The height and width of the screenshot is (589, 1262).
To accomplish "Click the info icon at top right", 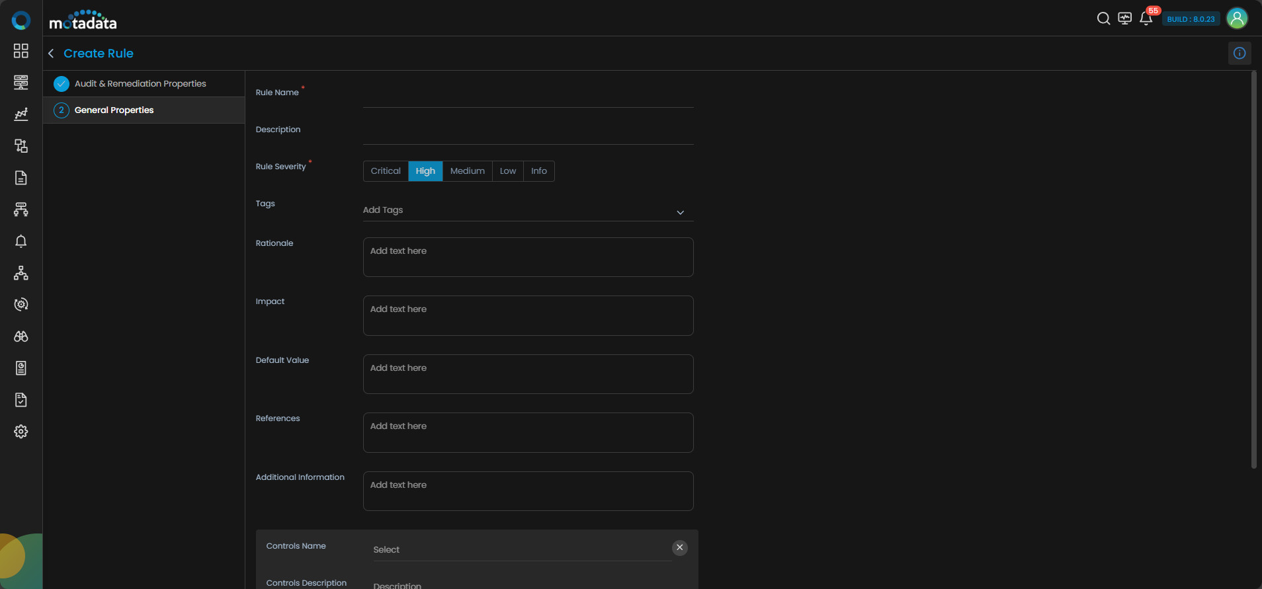I will (x=1240, y=54).
